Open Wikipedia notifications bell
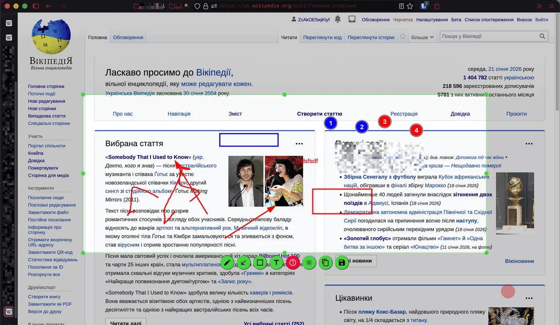The image size is (560, 325). tap(338, 19)
